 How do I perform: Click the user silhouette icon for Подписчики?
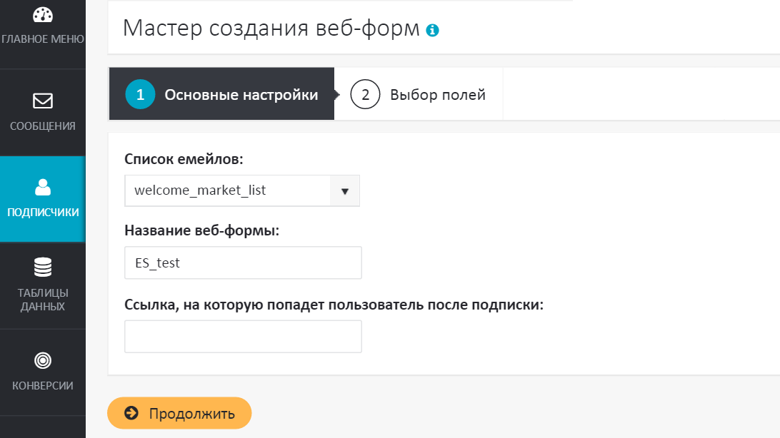tap(43, 188)
